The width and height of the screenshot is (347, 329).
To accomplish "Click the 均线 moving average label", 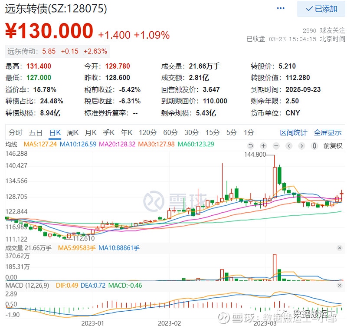I will click(x=11, y=145).
